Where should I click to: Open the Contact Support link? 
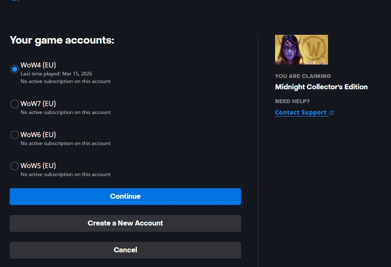[x=301, y=112]
